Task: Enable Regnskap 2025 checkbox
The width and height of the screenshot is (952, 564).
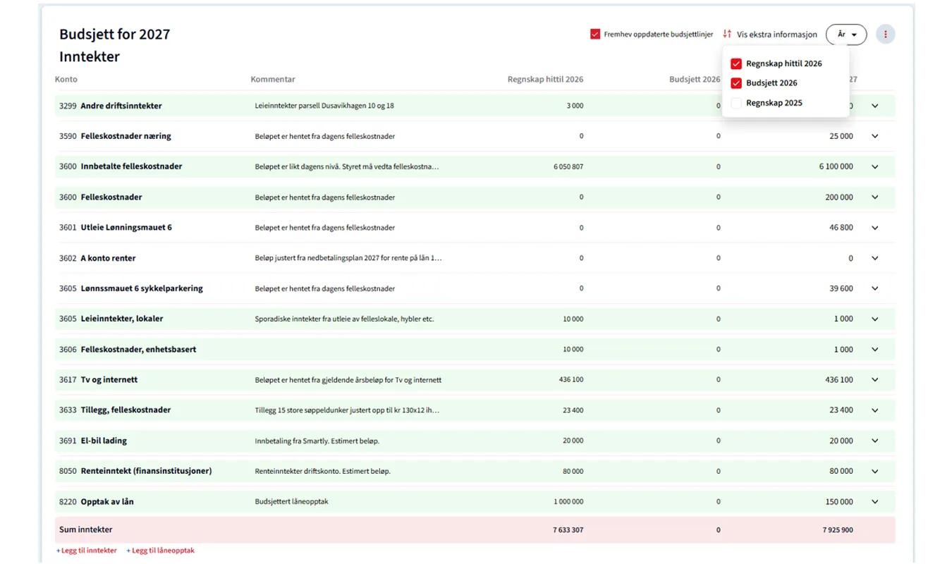Action: pos(736,103)
